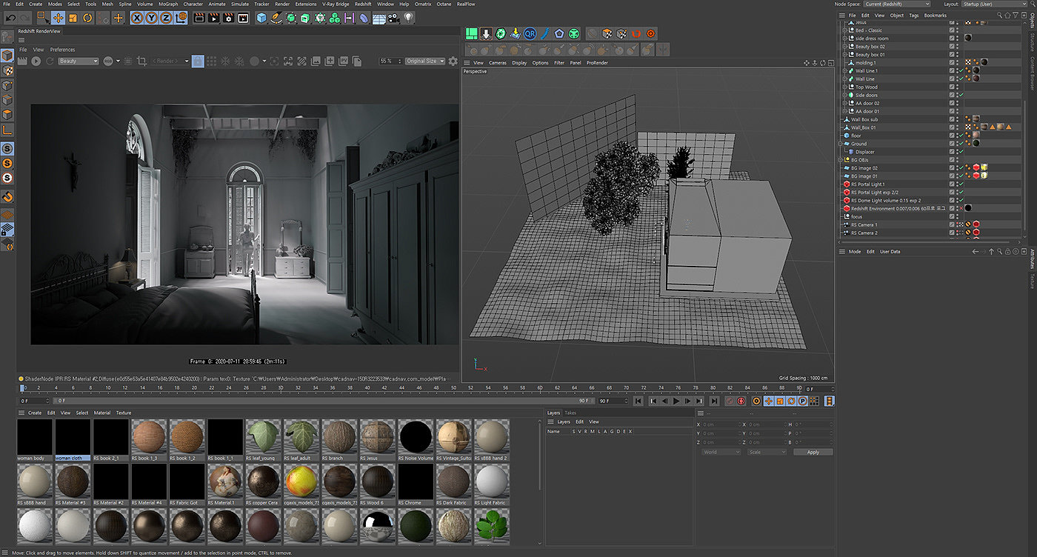Toggle the X-axis lock icon
The image size is (1037, 557).
click(137, 18)
